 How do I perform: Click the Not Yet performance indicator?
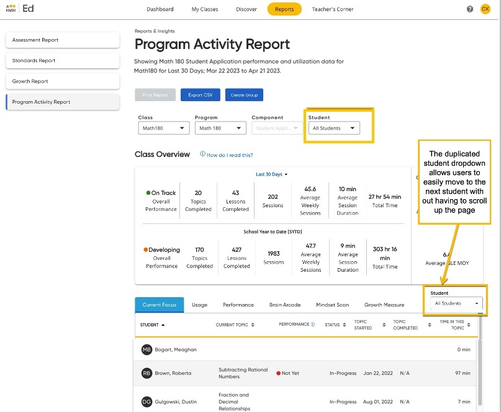pos(288,373)
